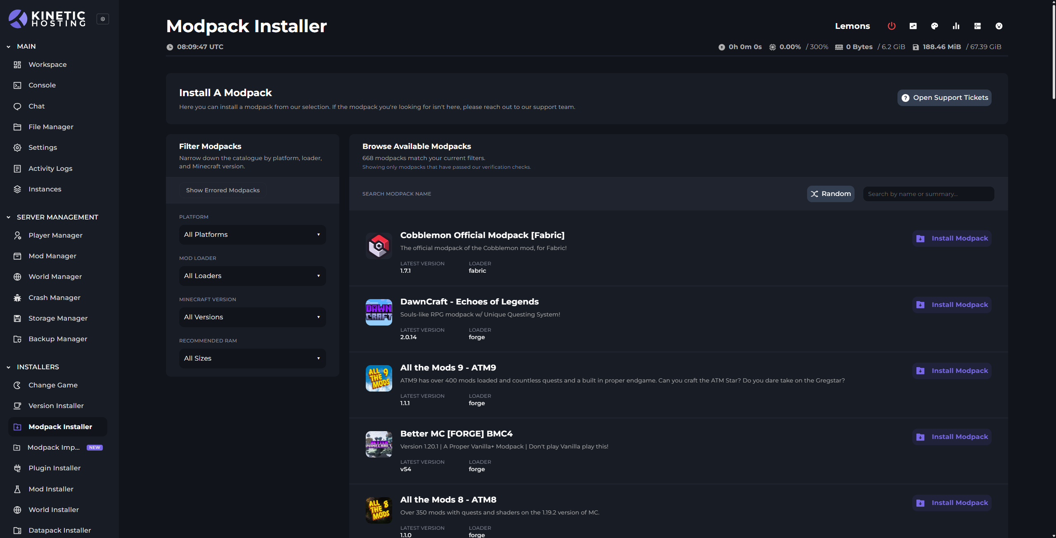Viewport: 1056px width, 538px height.
Task: Click the Backup Manager icon
Action: tap(17, 339)
